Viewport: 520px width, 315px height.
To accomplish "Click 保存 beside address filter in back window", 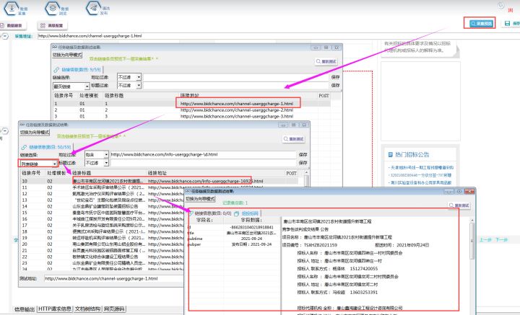I will coord(335,77).
